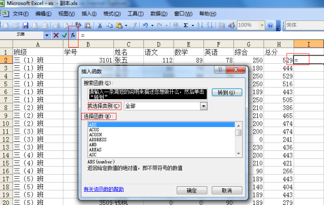This screenshot has width=324, height=205.
Task: Expand toolbar options overflow arrow
Action: 278,26
